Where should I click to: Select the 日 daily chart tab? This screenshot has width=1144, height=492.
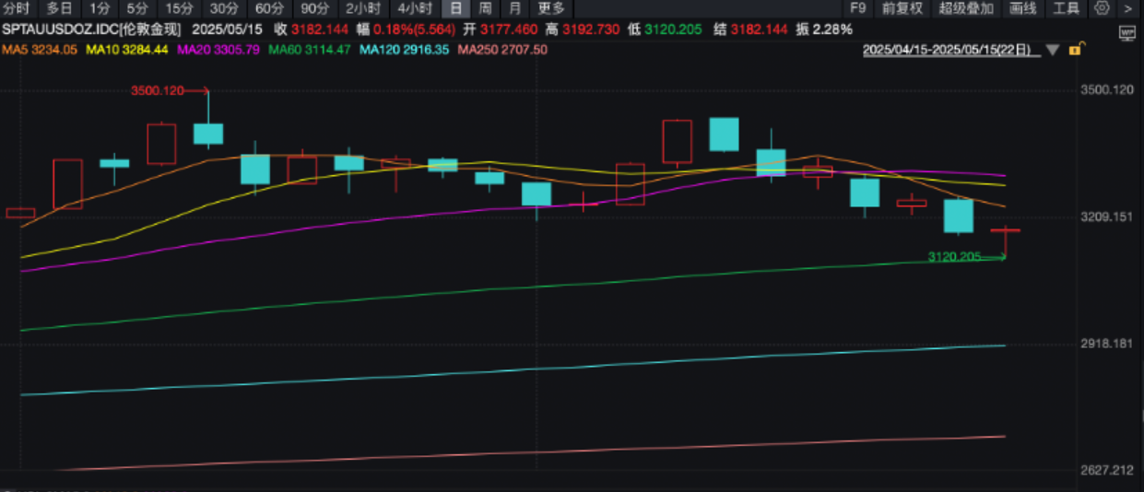click(x=455, y=8)
